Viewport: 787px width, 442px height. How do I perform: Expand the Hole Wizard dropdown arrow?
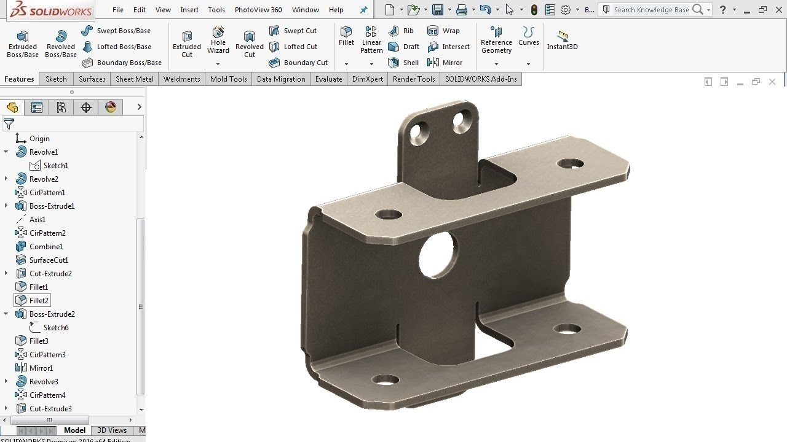(218, 64)
